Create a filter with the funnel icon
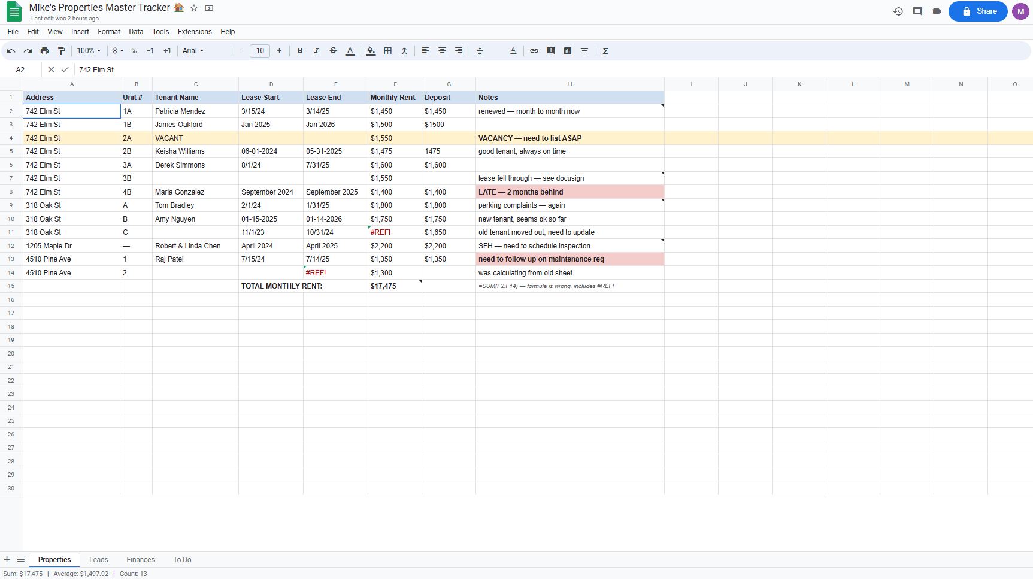This screenshot has height=579, width=1033. pyautogui.click(x=584, y=51)
